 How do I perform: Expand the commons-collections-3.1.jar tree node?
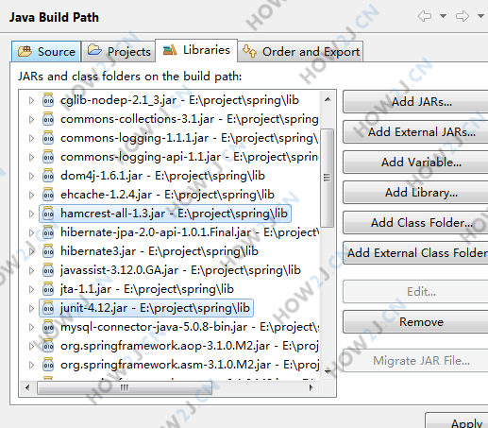[31, 119]
